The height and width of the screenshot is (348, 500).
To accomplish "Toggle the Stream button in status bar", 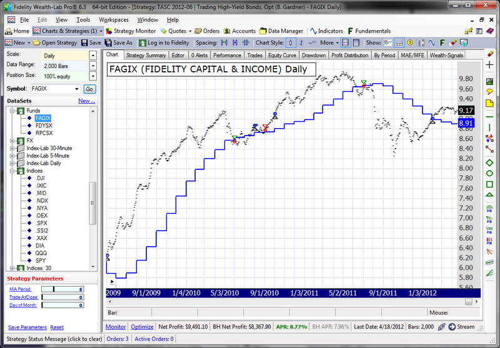I will 461,326.
